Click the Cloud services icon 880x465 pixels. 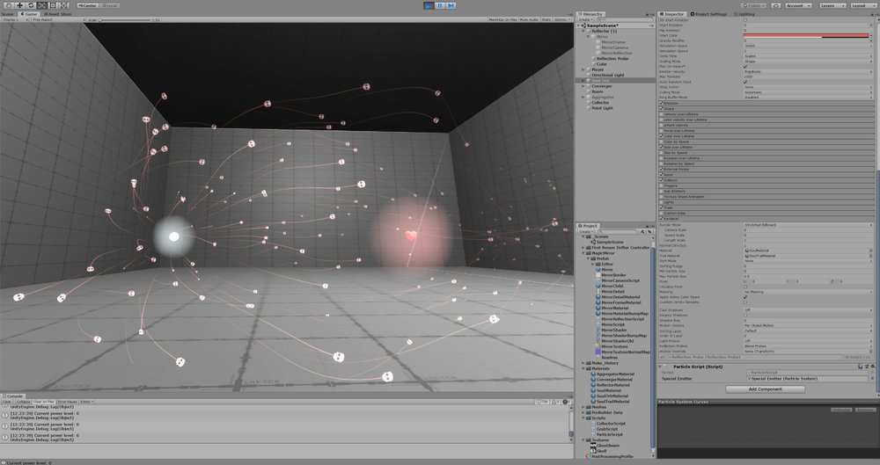[x=775, y=5]
